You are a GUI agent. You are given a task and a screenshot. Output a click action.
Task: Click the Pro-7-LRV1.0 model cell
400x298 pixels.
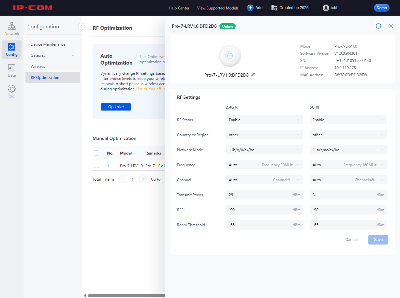click(131, 166)
